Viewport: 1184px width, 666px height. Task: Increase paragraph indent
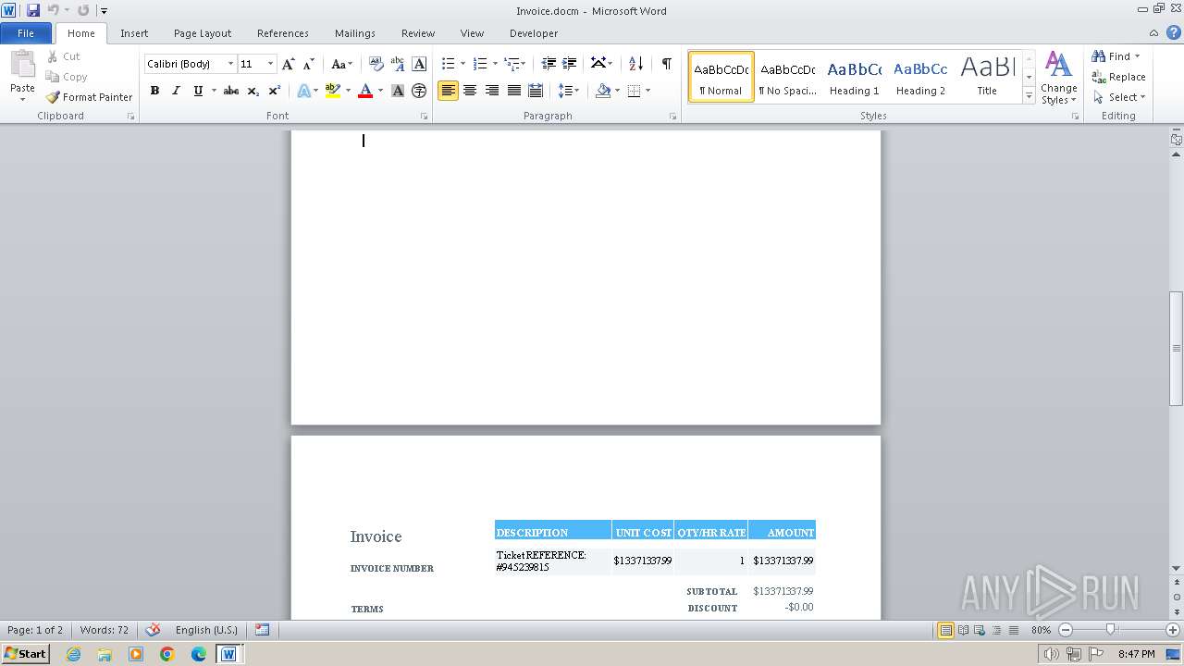[x=570, y=64]
